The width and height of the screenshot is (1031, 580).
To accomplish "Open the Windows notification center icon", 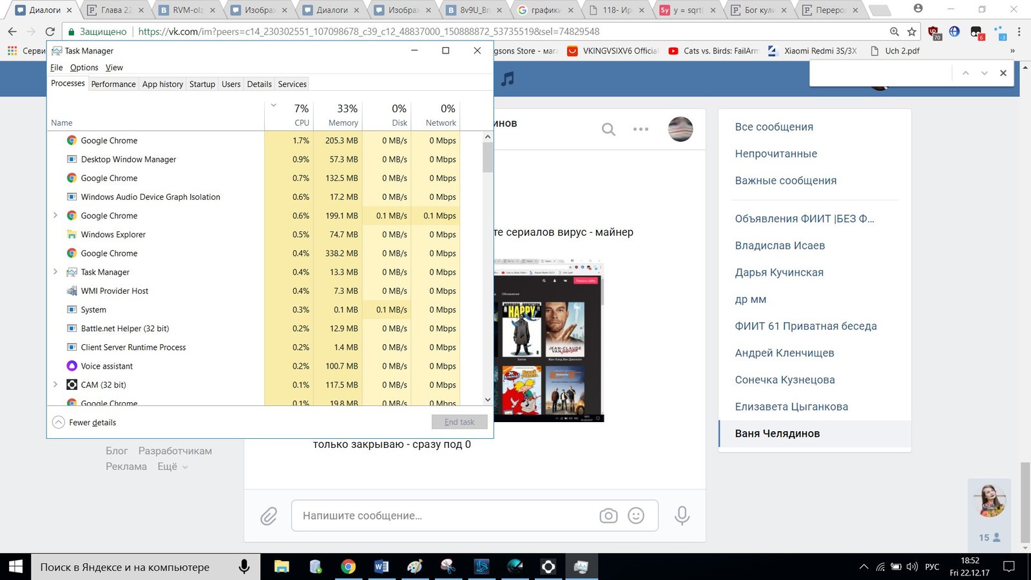I will pos(1009,566).
